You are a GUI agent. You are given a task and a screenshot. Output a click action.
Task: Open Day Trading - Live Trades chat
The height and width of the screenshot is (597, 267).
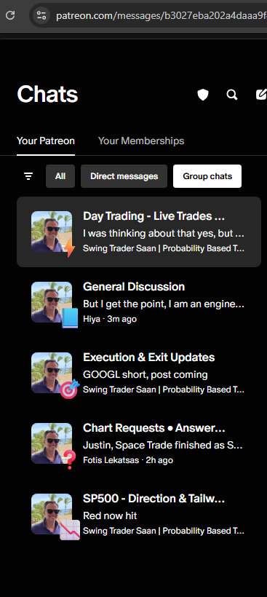[x=139, y=232]
